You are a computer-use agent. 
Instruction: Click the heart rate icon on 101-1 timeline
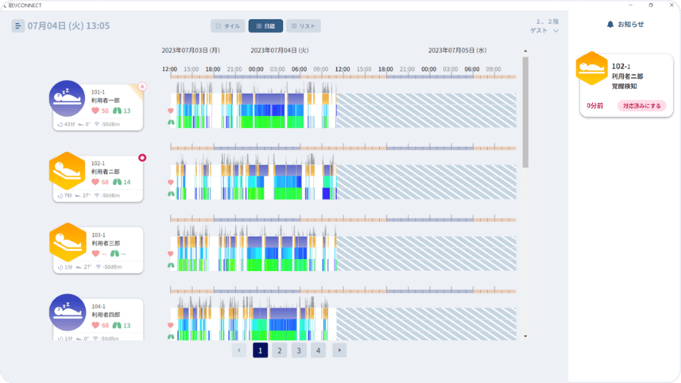[170, 111]
